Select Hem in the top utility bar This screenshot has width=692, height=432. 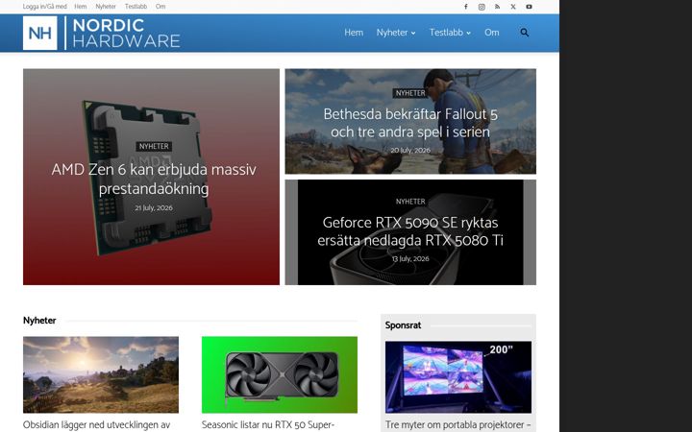click(x=81, y=7)
